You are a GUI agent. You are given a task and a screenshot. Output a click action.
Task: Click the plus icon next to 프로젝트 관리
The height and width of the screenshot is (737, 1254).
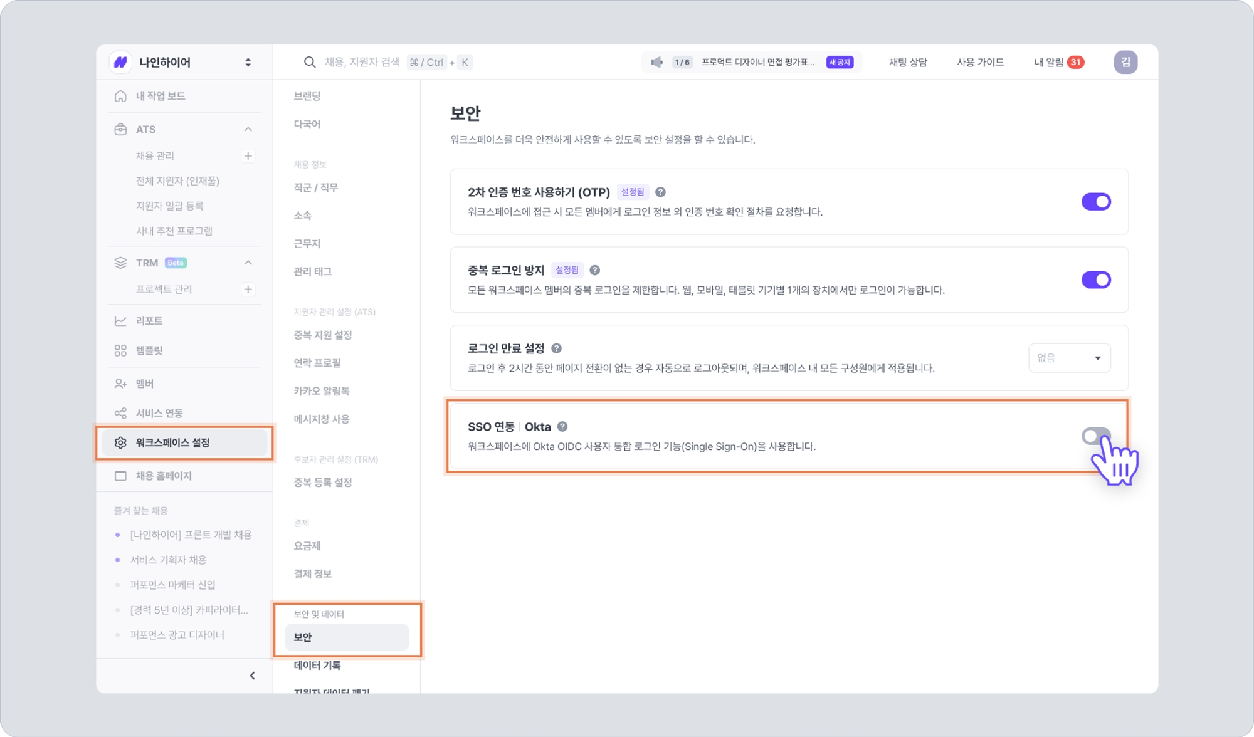(248, 290)
